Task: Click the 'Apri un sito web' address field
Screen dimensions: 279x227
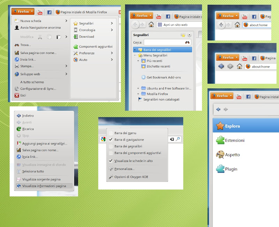Action: (179, 25)
